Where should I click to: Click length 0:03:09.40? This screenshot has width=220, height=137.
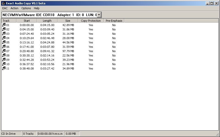pyautogui.click(x=47, y=29)
